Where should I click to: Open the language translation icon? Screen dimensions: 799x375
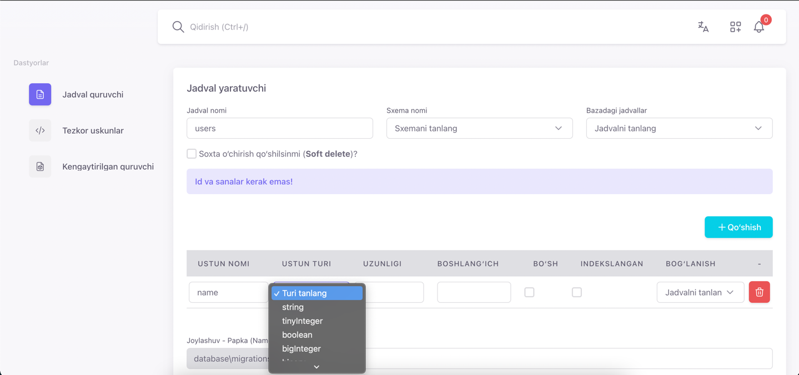[703, 27]
